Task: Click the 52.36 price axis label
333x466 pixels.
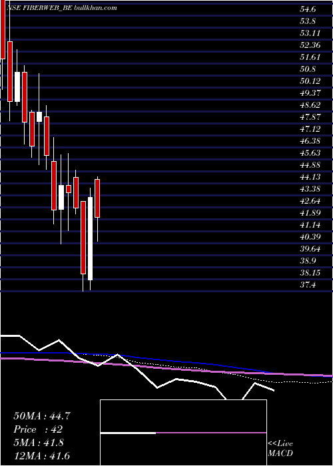Action: [310, 45]
